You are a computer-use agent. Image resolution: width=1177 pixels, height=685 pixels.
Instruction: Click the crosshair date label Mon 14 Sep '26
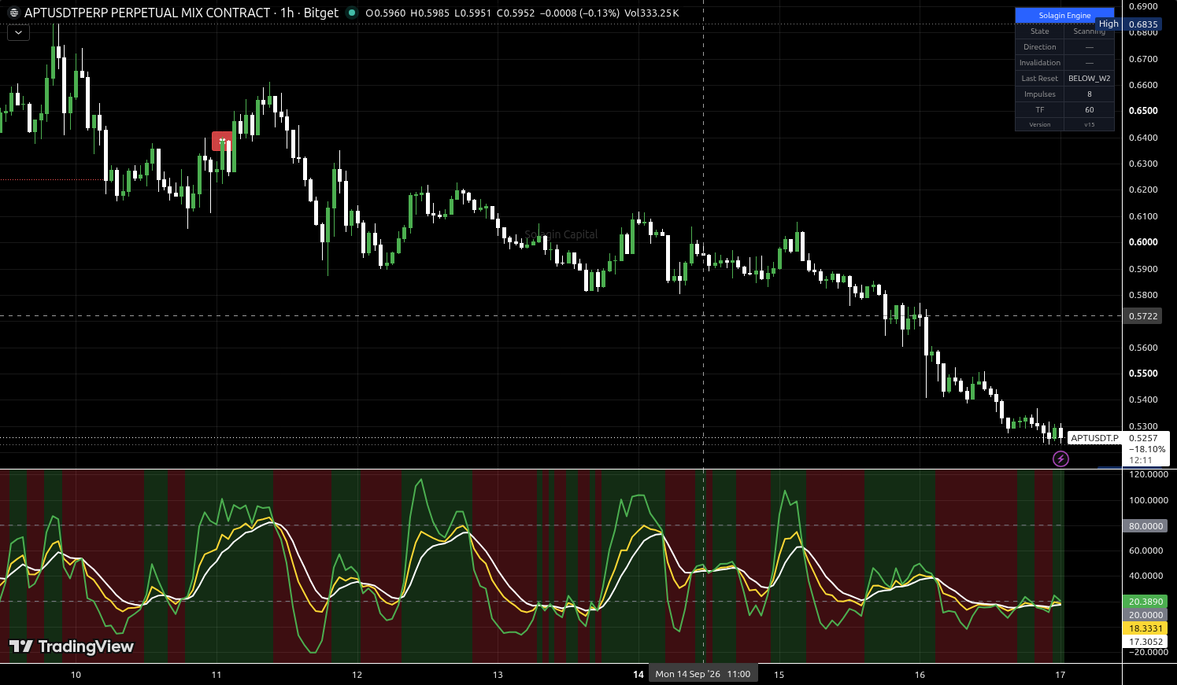point(703,674)
